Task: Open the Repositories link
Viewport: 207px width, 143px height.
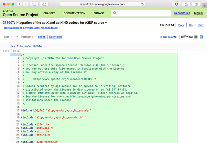Action: coord(182,13)
